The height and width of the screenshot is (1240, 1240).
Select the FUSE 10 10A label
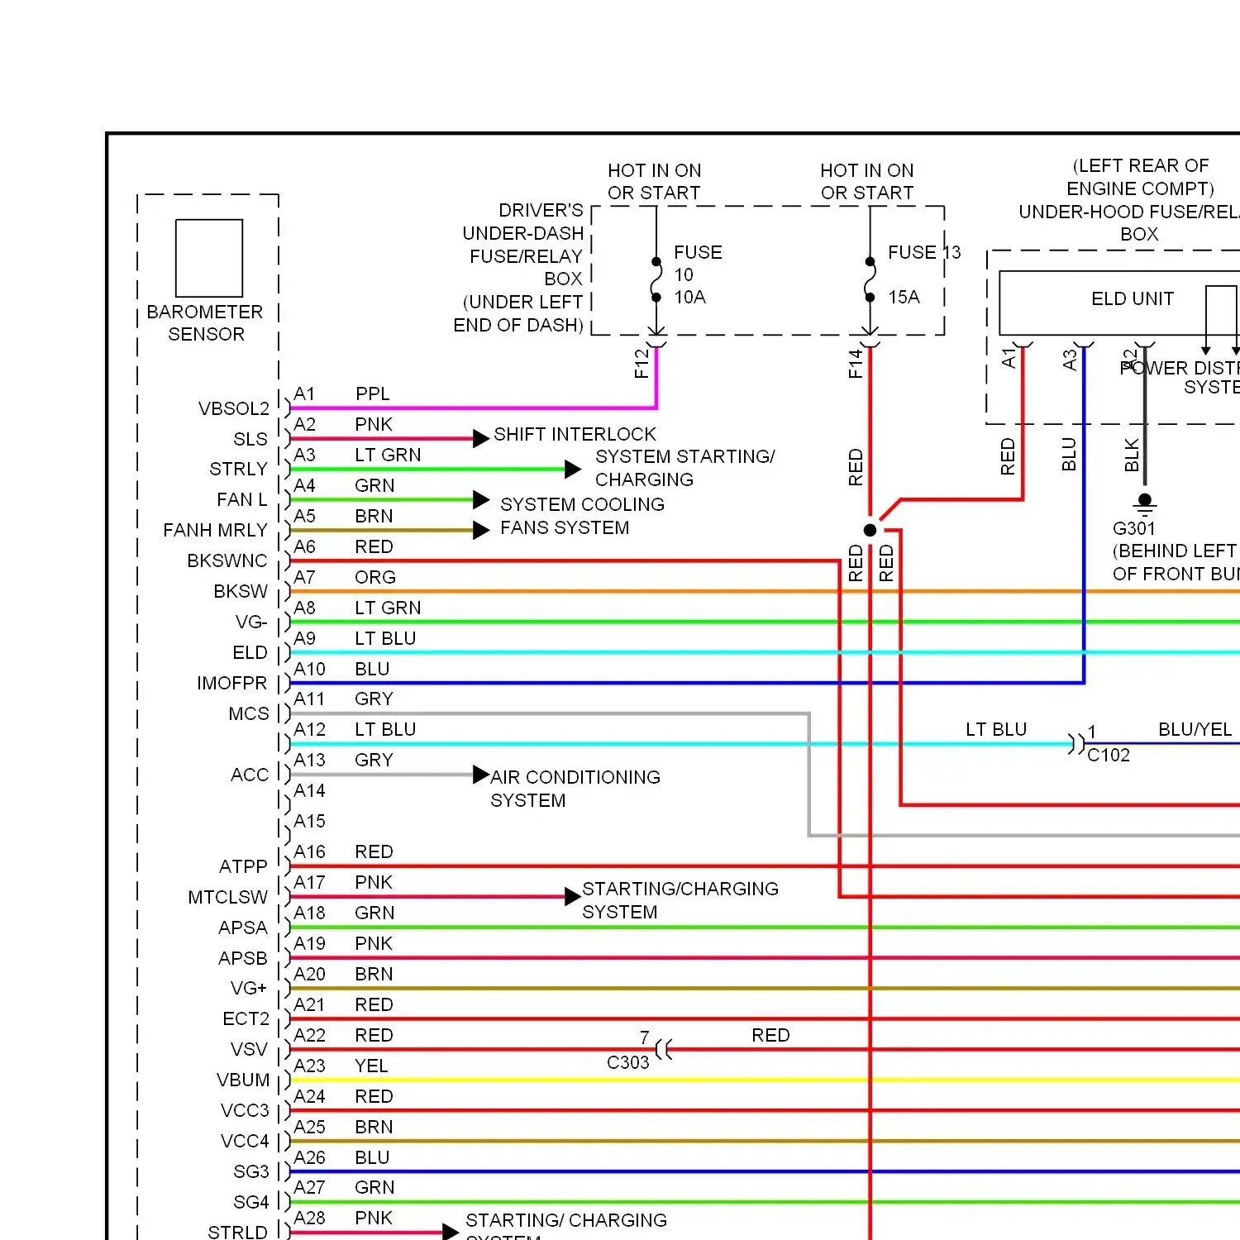(x=698, y=274)
